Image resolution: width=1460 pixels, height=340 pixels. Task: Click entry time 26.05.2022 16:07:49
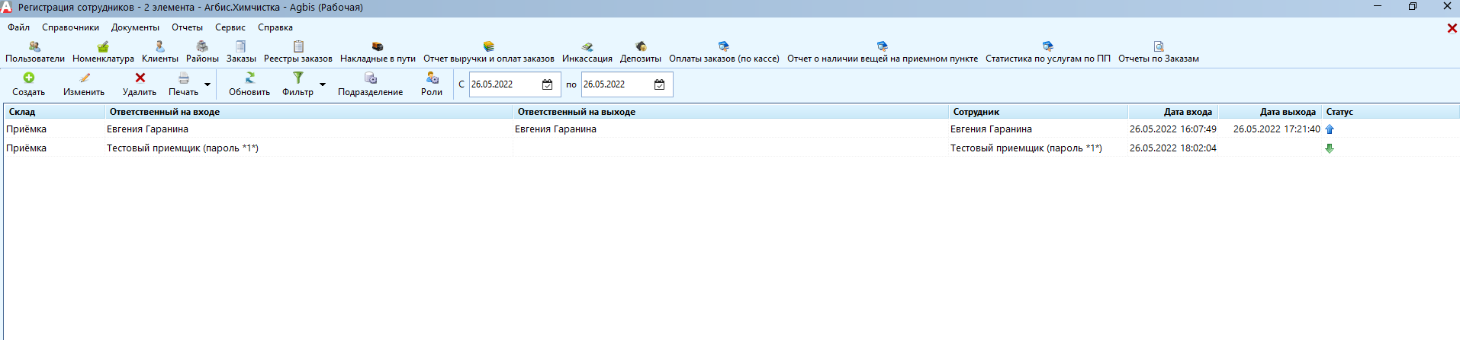[1173, 129]
